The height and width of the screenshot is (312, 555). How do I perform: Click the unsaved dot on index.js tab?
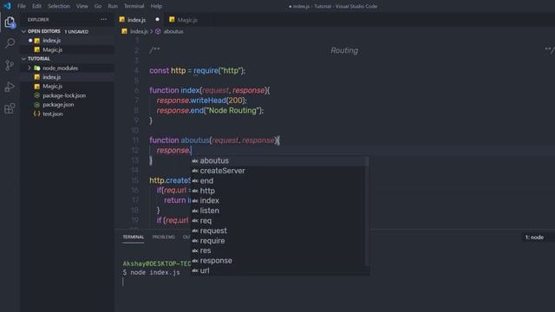click(x=157, y=19)
